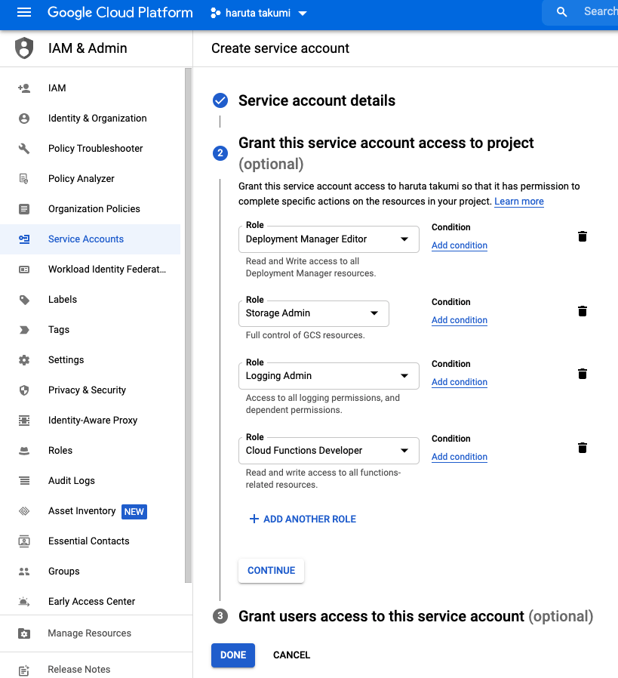The image size is (618, 678).
Task: Click CONTINUE to proceed to next step
Action: click(271, 571)
